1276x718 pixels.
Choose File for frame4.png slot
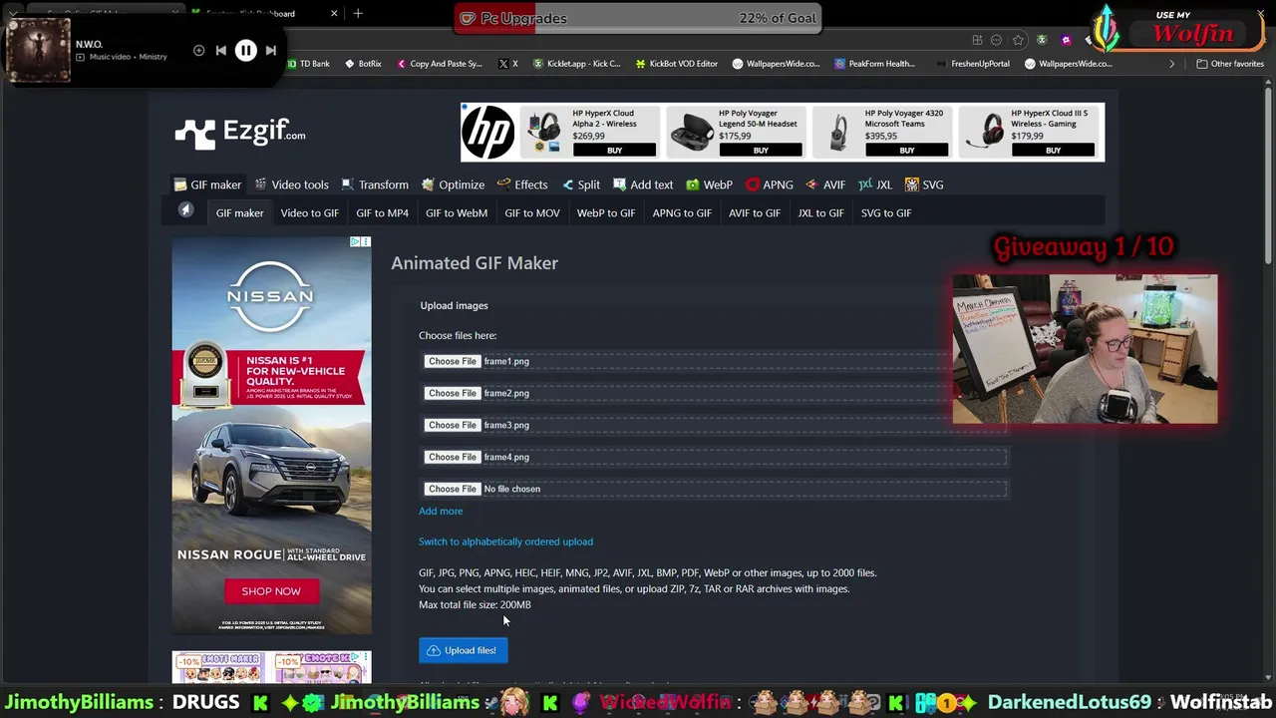453,457
